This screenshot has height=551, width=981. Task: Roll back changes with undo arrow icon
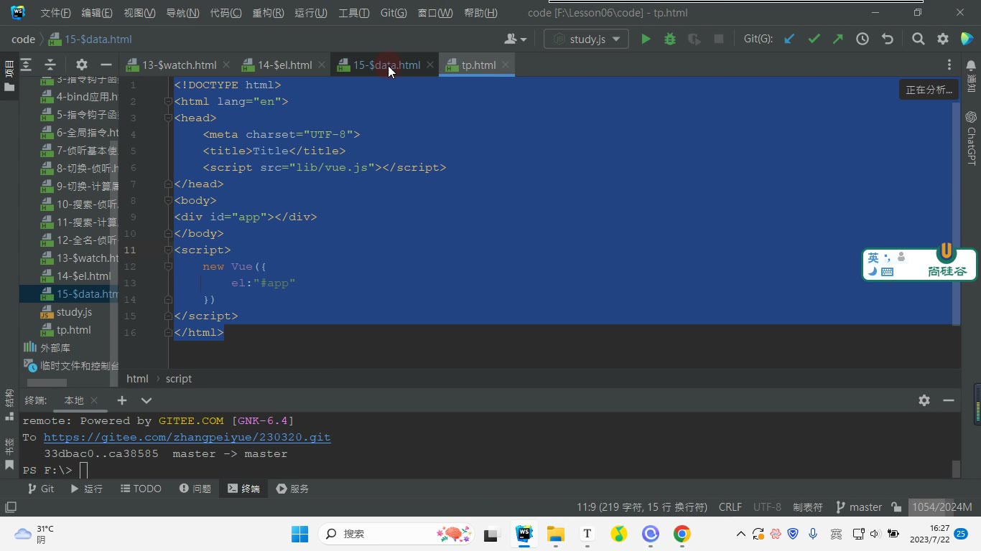[x=888, y=39]
